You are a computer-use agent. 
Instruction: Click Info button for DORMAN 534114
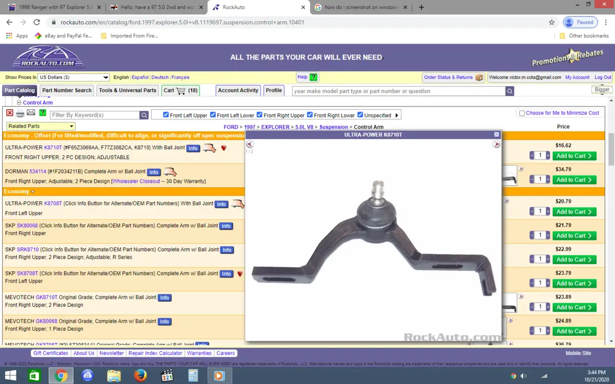point(154,172)
